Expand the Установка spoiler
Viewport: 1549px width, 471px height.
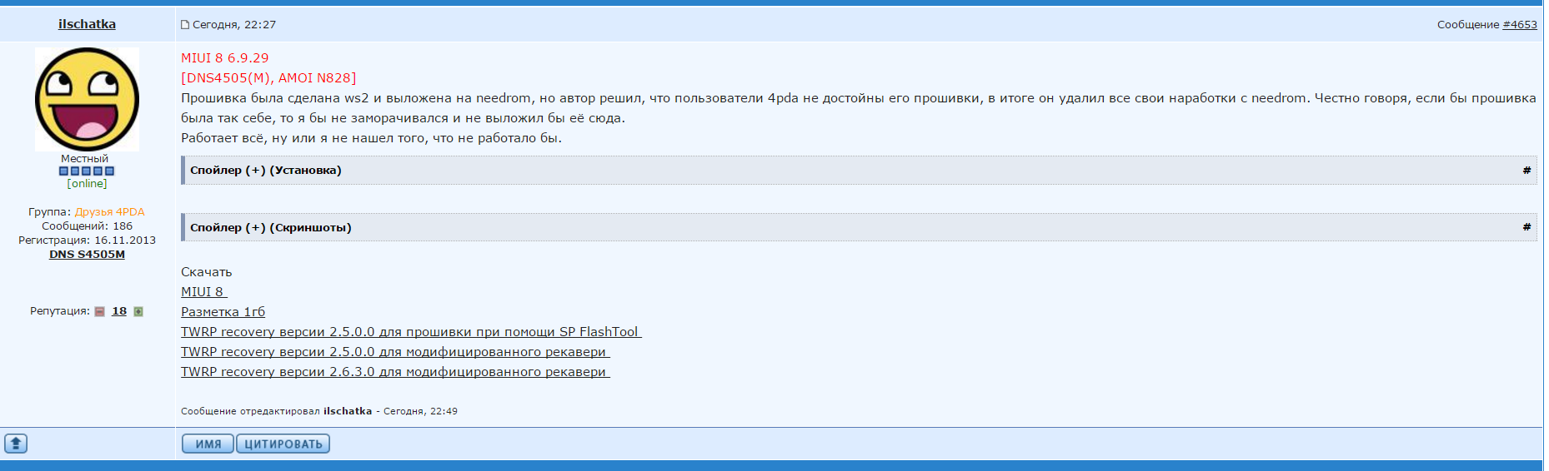266,170
